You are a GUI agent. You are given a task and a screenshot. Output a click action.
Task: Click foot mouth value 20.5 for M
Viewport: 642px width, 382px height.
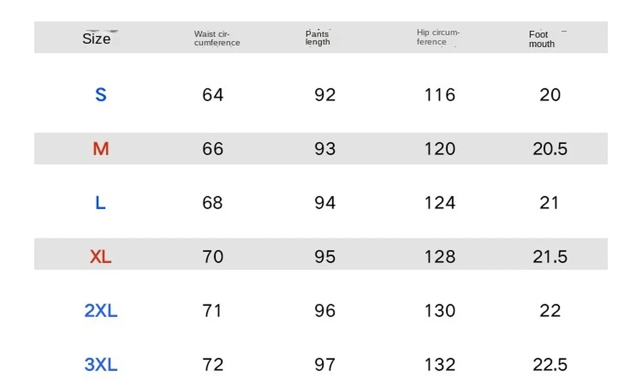click(x=550, y=149)
